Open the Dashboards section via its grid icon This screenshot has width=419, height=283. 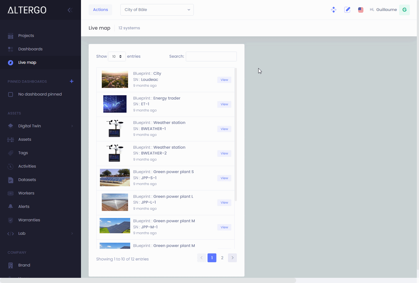coord(10,49)
